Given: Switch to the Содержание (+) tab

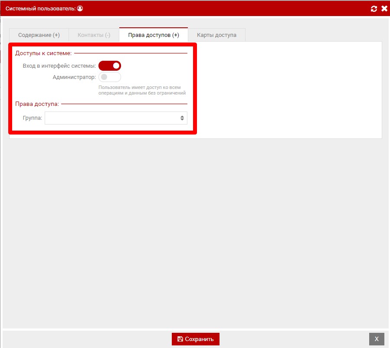Looking at the screenshot, I should click(39, 35).
